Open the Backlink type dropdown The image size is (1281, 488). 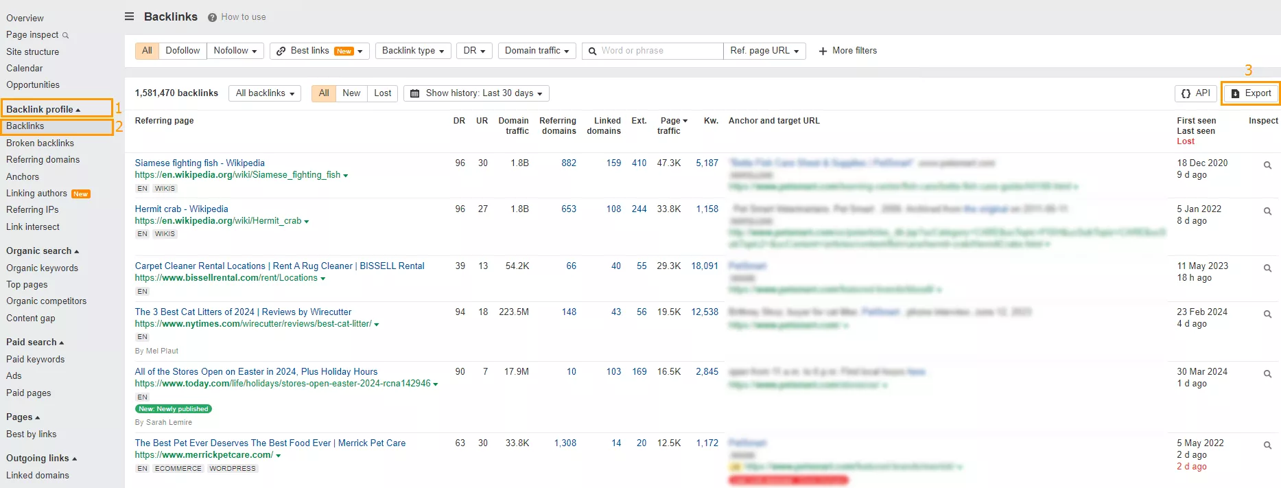413,51
